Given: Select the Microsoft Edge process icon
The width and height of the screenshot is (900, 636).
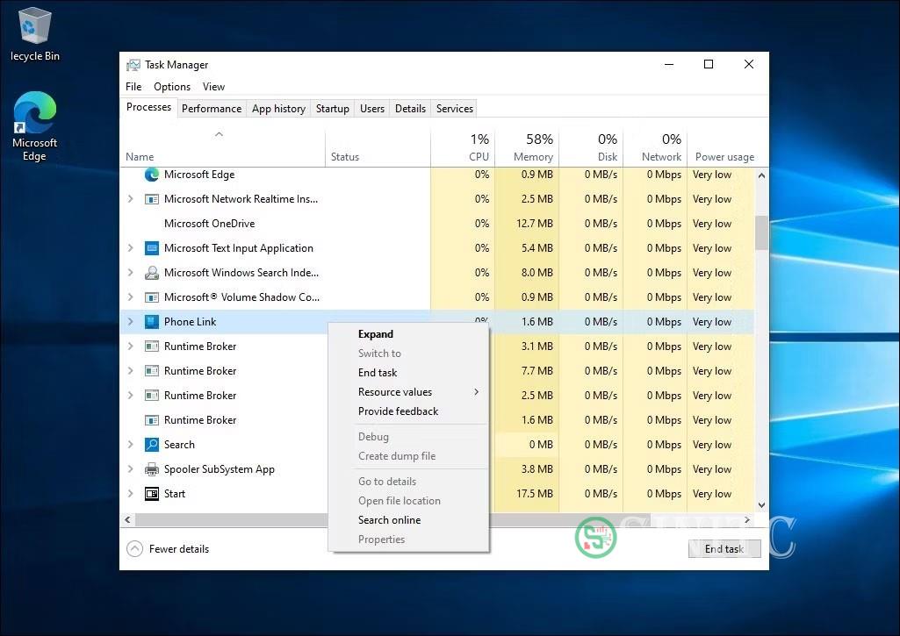Looking at the screenshot, I should click(152, 175).
